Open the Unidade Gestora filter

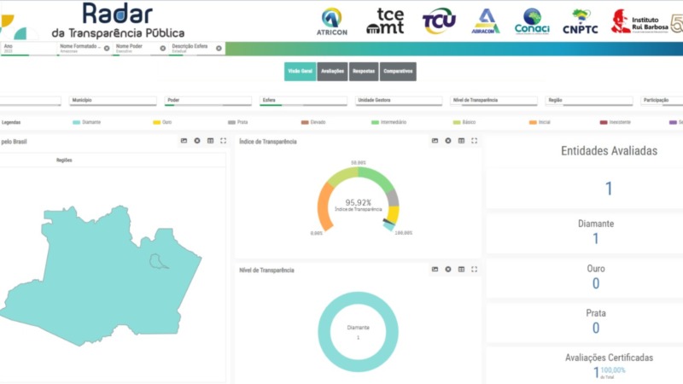399,101
